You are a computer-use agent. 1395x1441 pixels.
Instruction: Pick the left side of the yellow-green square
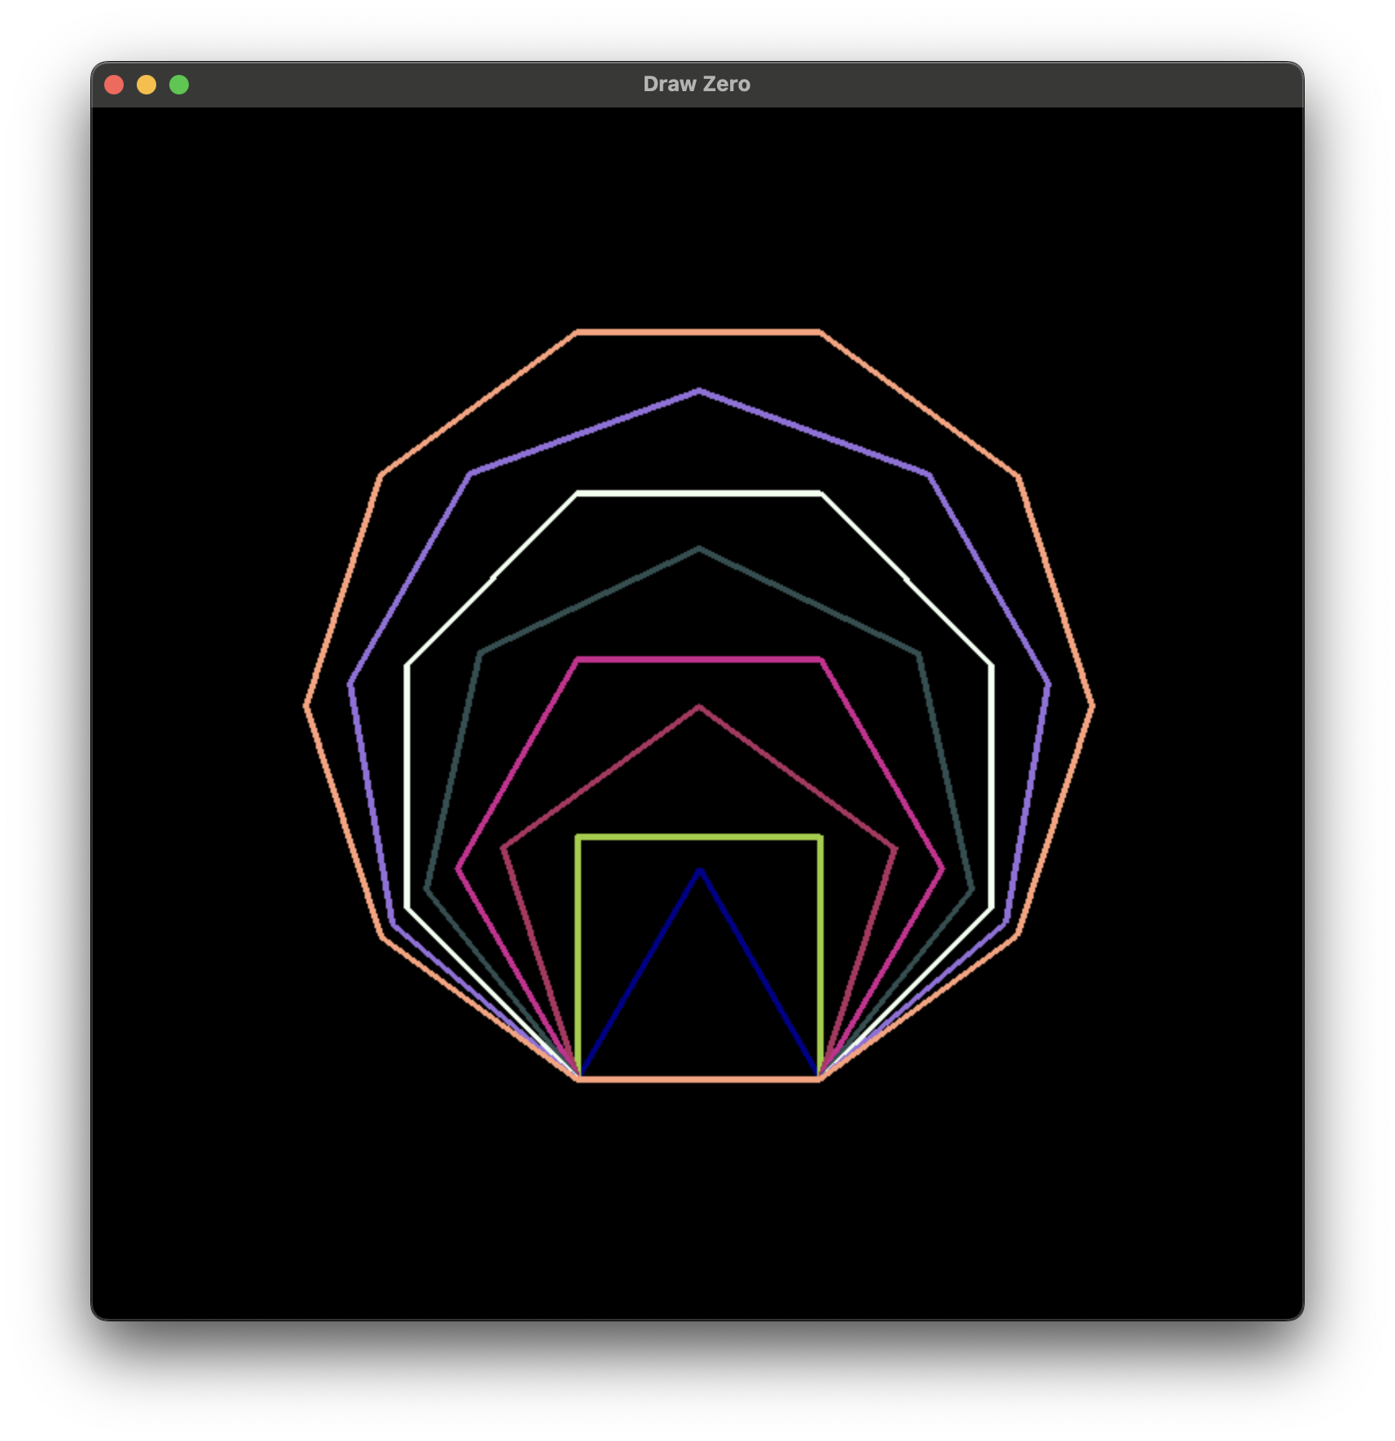point(579,957)
